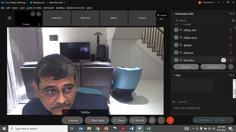236x132 pixels.
Task: Toggle mute for ajitabh
Action: [x=231, y=45]
